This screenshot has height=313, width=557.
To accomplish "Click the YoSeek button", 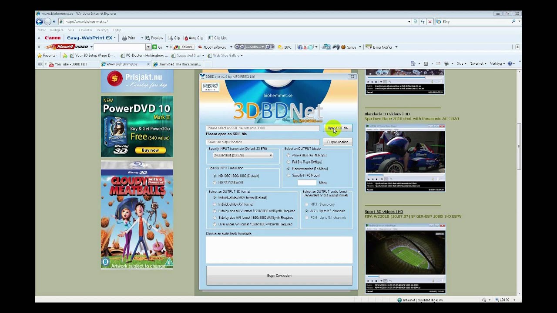I will coord(184,47).
